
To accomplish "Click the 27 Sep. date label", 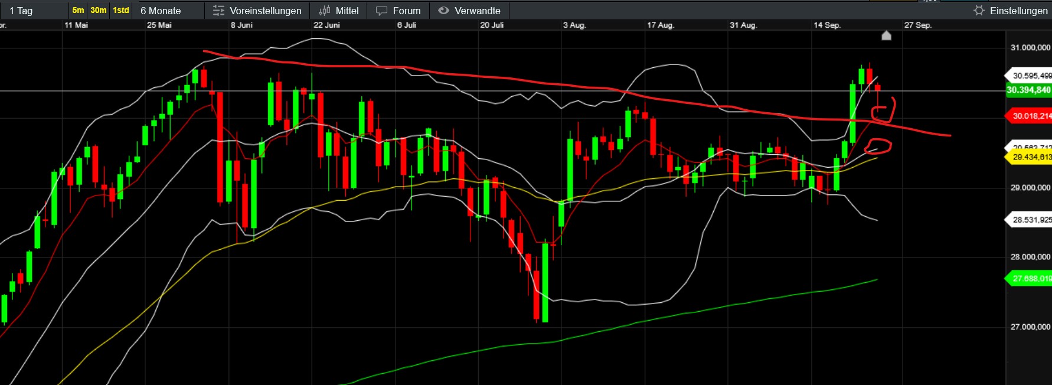I will 918,25.
